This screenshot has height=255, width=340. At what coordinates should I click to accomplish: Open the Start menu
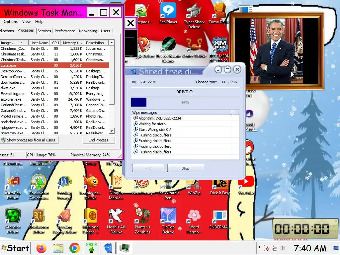point(15,248)
